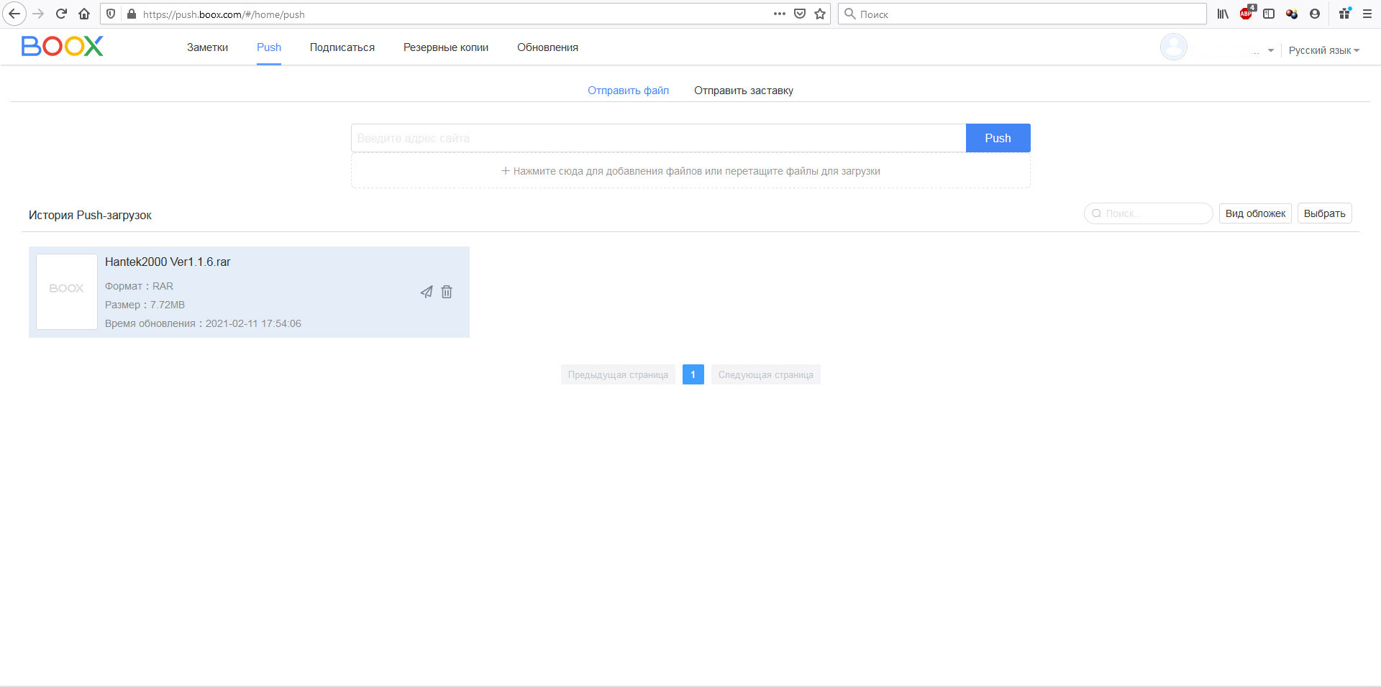View site security padlock details
This screenshot has height=687, width=1381.
click(132, 14)
